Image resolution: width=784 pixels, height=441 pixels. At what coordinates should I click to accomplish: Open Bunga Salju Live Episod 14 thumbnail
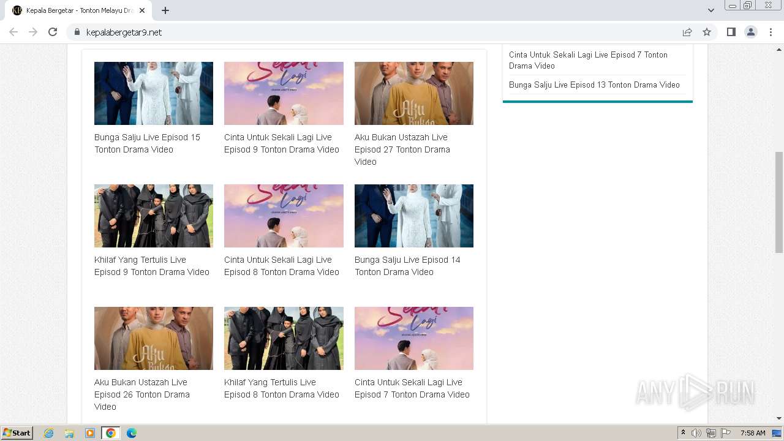pos(414,216)
